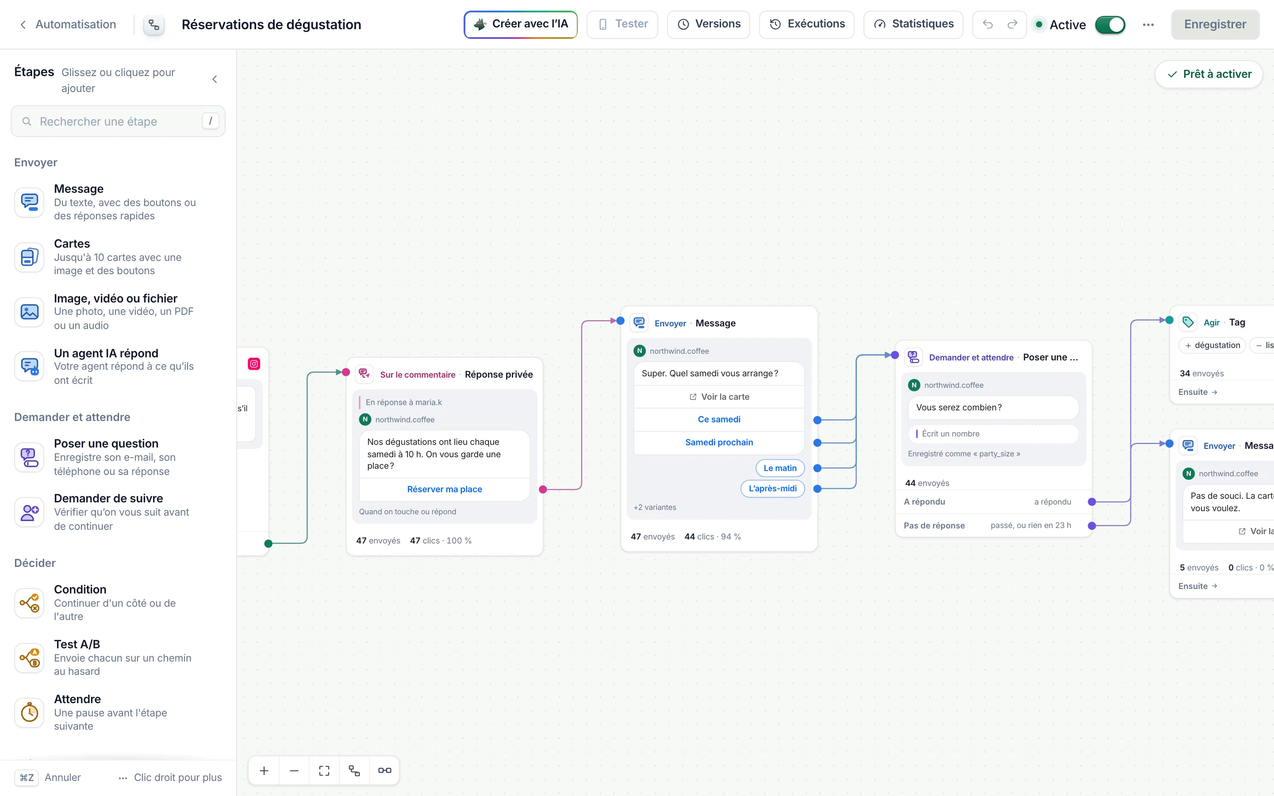Screen dimensions: 1274x796
Task: Add a Poser une question step
Action: pyautogui.click(x=118, y=457)
